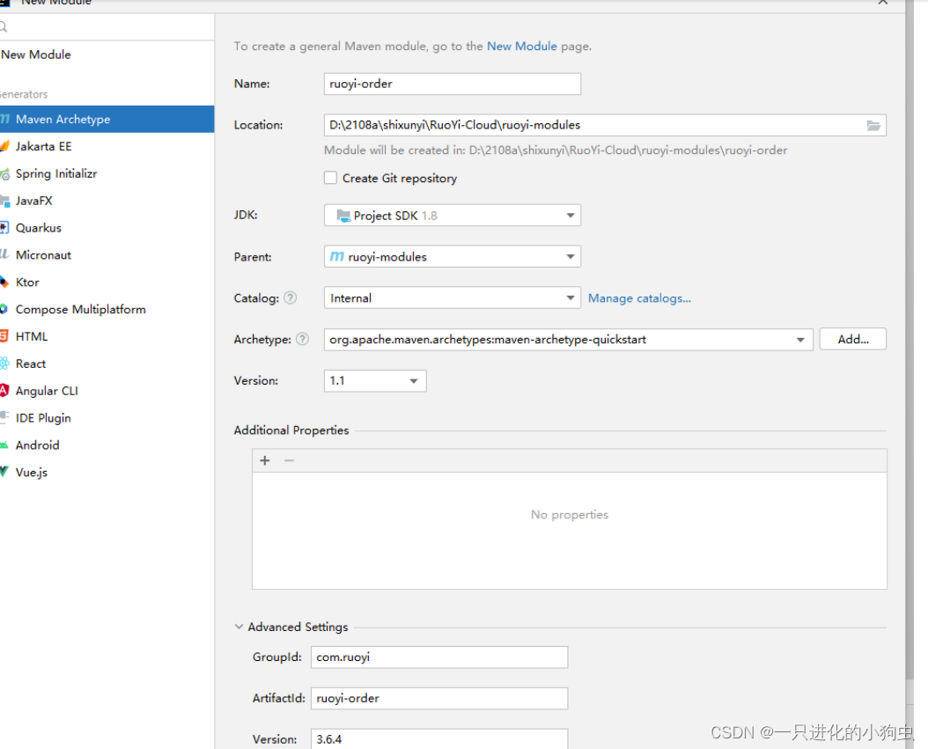
Task: Select the Vue.js generator
Action: (107, 473)
